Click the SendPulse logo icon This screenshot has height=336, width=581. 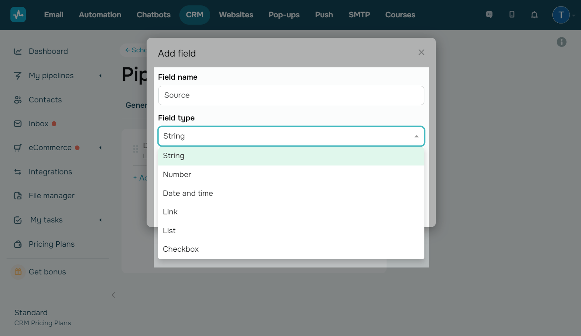click(x=18, y=15)
